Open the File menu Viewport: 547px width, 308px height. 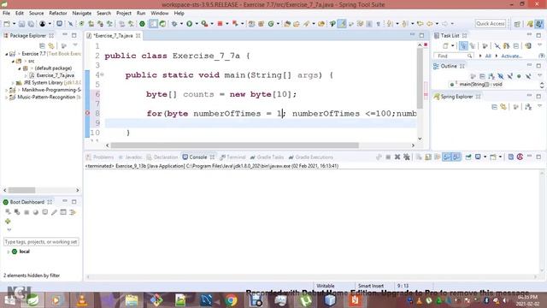[x=6, y=14]
